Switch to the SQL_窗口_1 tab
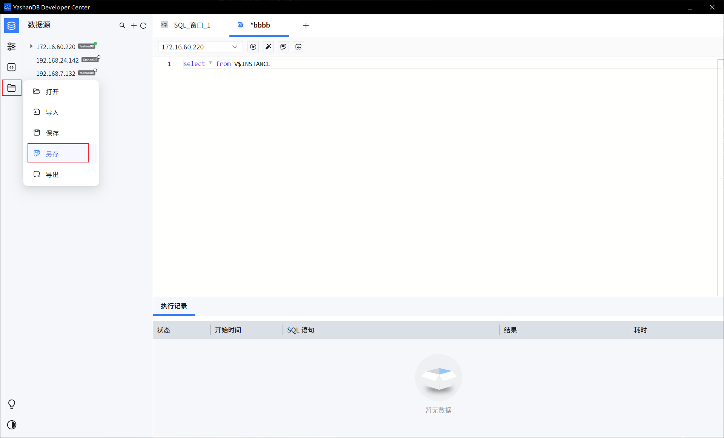This screenshot has width=724, height=438. [192, 25]
